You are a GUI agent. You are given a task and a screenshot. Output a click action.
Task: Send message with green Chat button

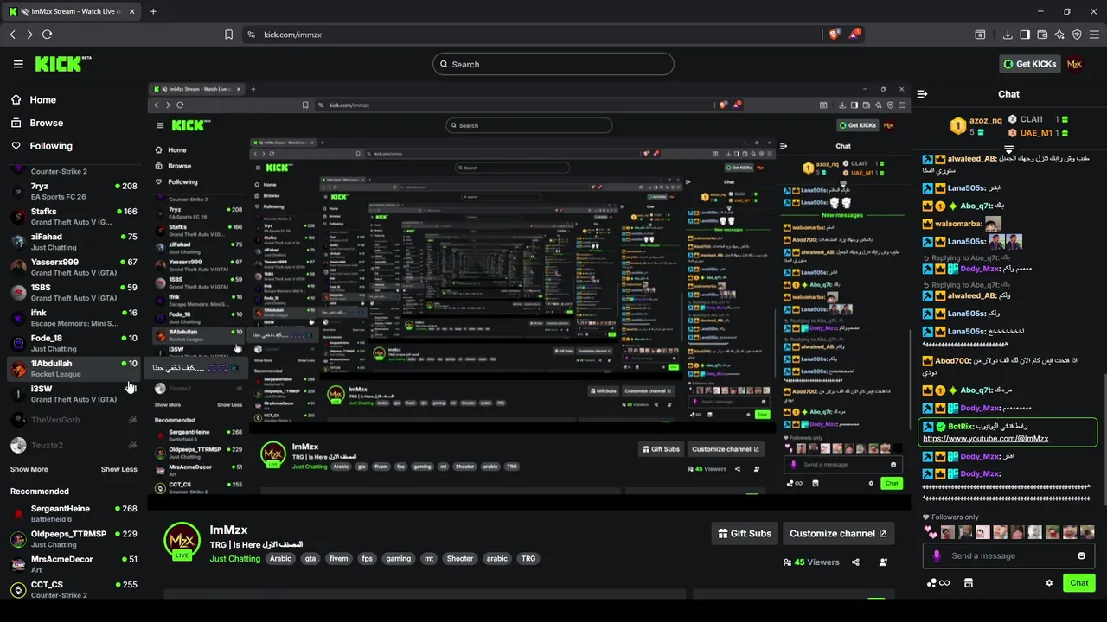1079,583
